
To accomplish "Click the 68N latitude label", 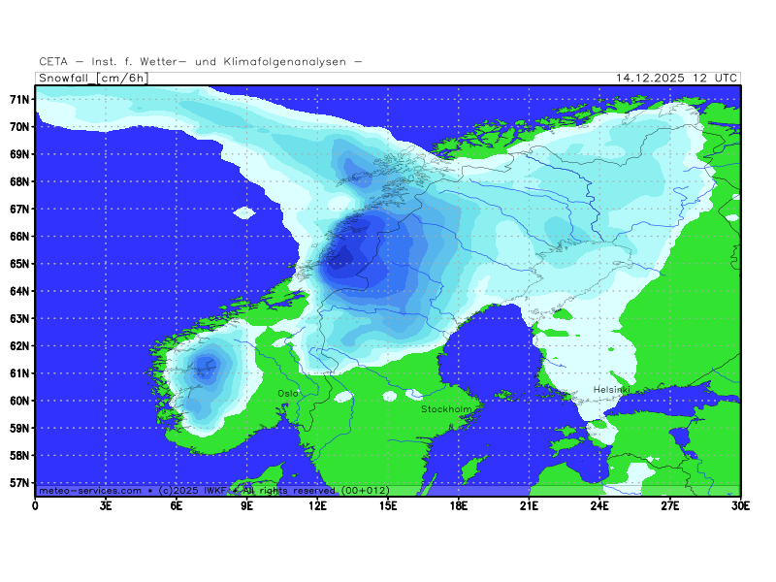I will 20,181.
